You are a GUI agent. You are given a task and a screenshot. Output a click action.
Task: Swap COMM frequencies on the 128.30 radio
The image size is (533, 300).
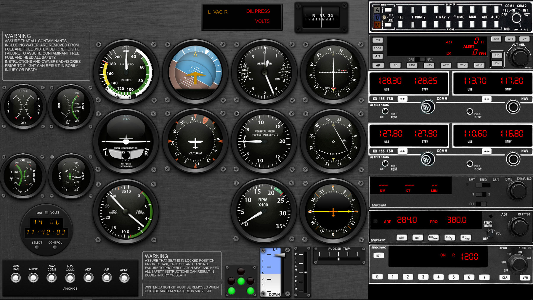tap(402, 99)
